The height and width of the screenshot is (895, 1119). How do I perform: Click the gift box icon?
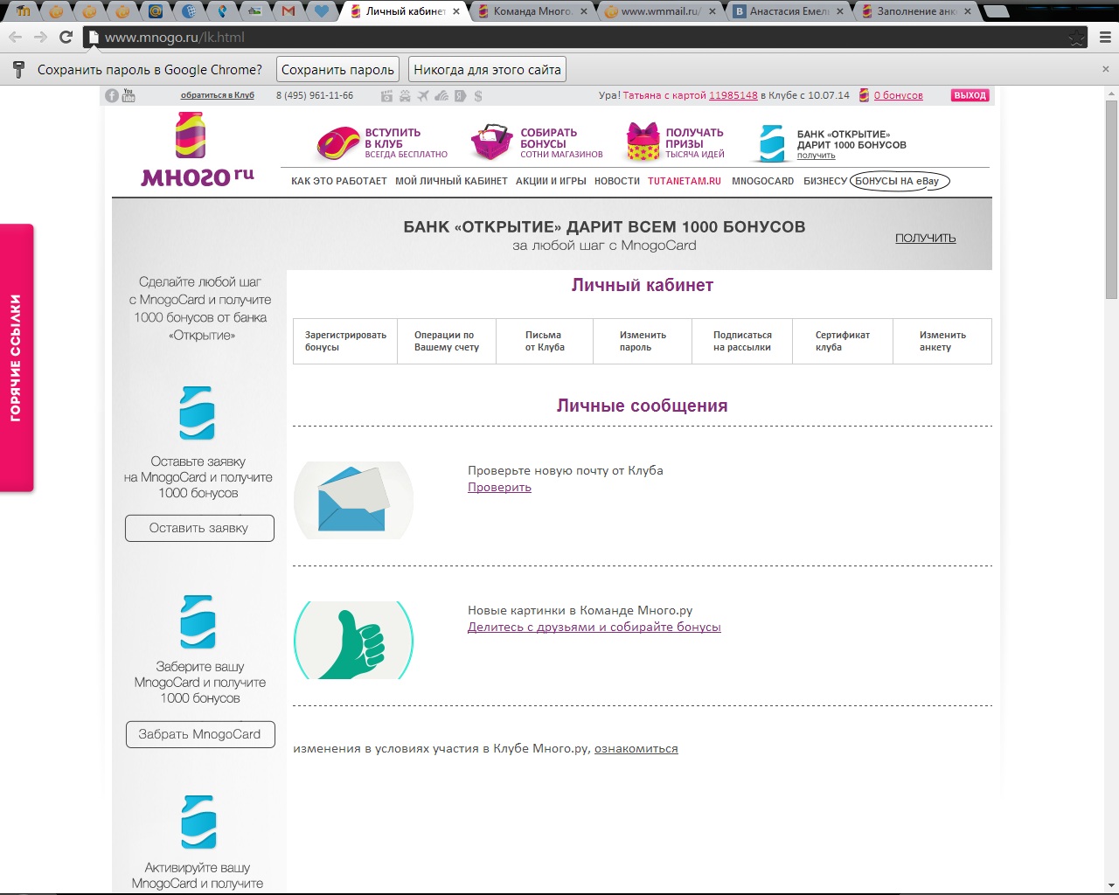(x=643, y=142)
